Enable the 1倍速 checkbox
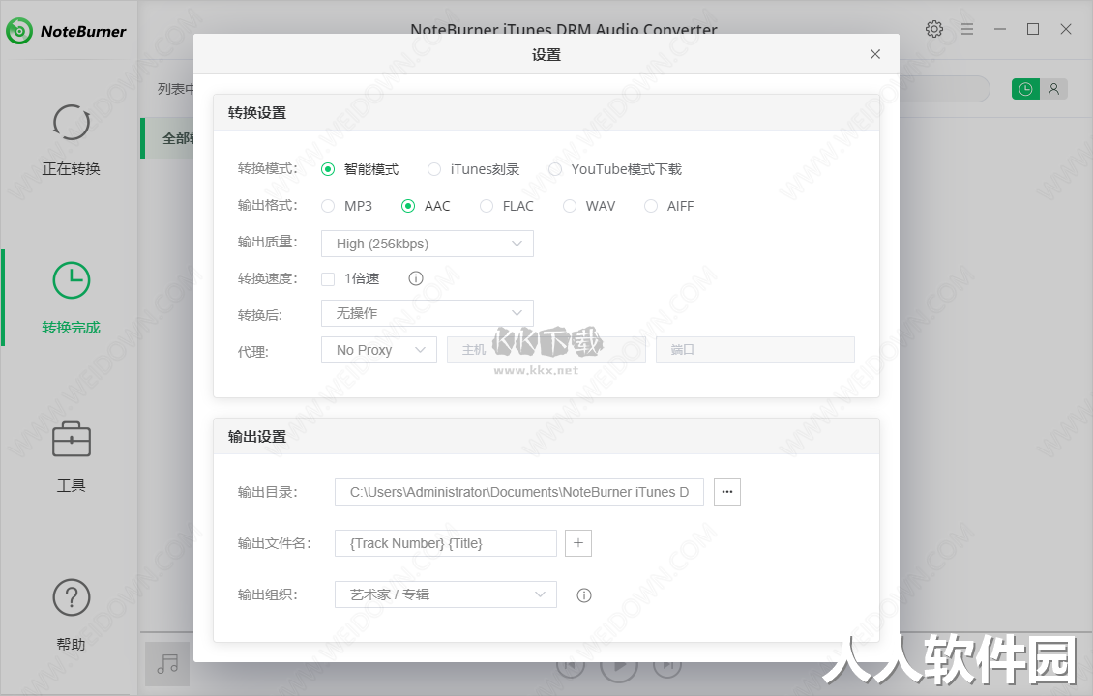Image resolution: width=1093 pixels, height=696 pixels. pyautogui.click(x=328, y=279)
